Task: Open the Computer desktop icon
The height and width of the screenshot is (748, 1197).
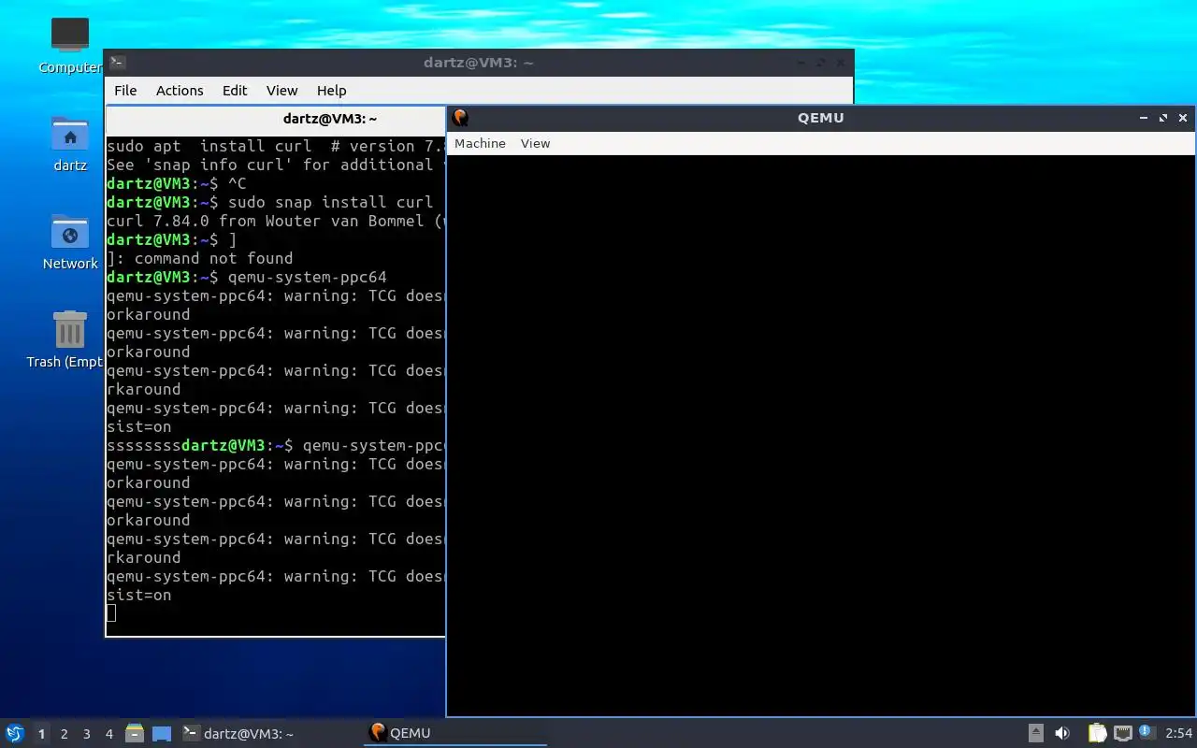Action: pos(70,45)
